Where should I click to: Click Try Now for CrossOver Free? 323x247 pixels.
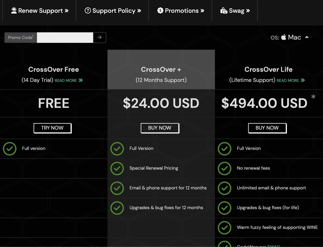pyautogui.click(x=52, y=128)
